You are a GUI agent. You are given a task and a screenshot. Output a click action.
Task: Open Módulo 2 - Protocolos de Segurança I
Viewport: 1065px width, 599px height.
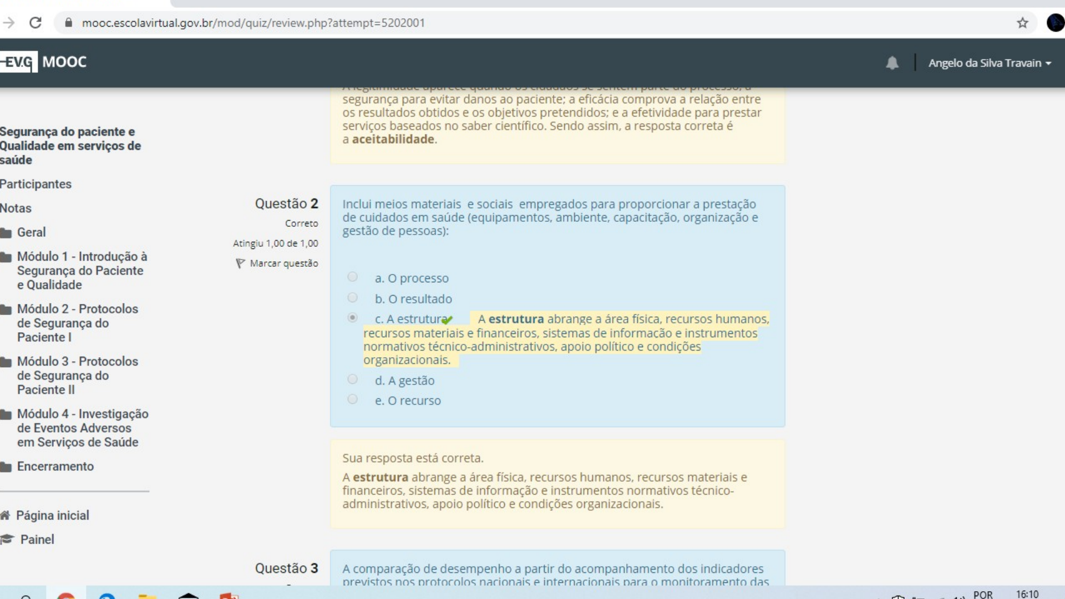[x=78, y=323]
